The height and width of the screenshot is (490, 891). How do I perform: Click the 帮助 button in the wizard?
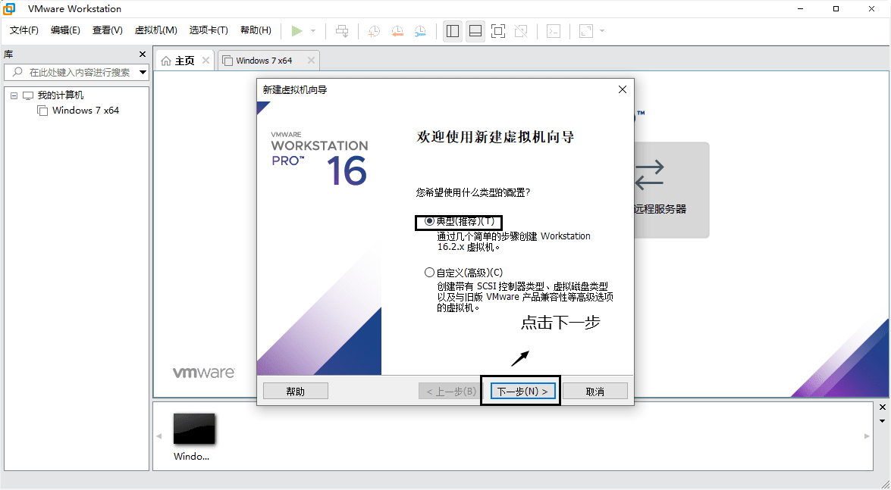click(296, 392)
